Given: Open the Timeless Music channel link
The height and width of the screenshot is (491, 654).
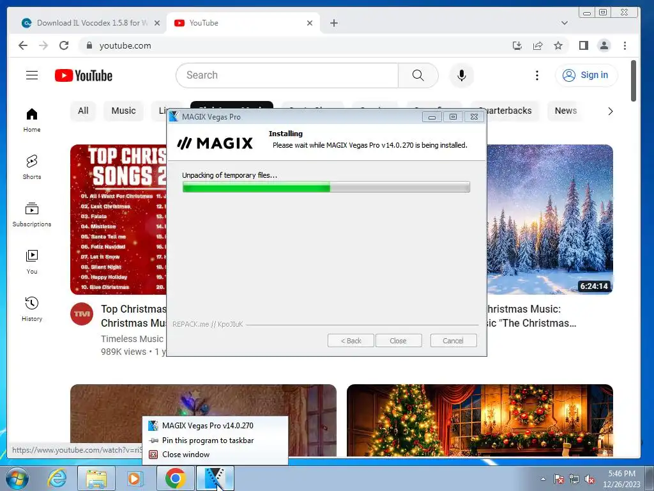Looking at the screenshot, I should click(132, 339).
